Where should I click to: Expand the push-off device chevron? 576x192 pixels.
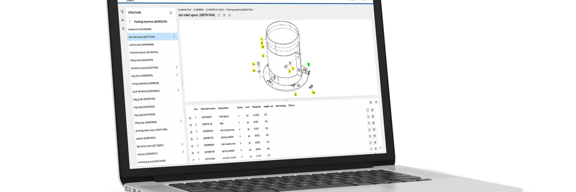[x=179, y=90]
